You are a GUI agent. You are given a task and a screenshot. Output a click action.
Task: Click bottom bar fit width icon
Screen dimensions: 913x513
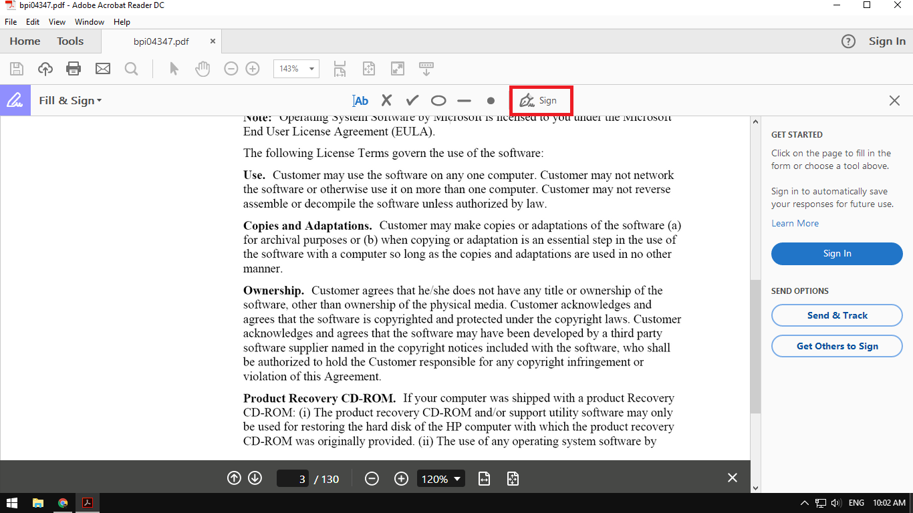click(x=485, y=479)
